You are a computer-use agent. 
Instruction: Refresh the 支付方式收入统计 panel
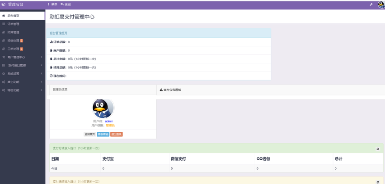[378, 149]
